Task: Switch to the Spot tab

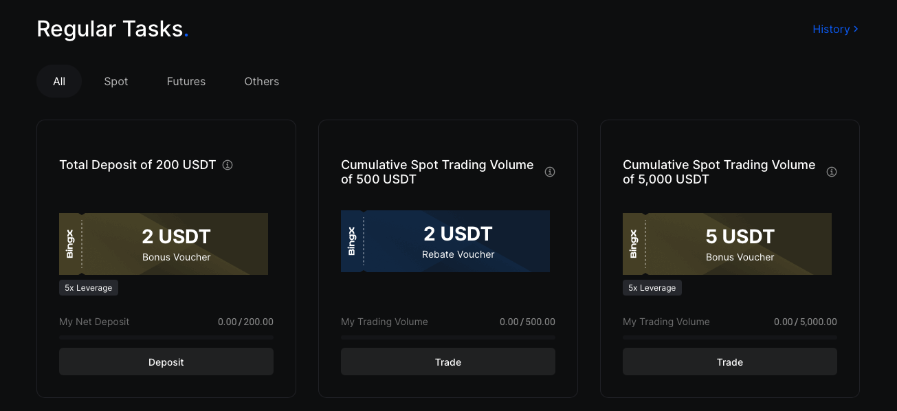Action: click(116, 81)
